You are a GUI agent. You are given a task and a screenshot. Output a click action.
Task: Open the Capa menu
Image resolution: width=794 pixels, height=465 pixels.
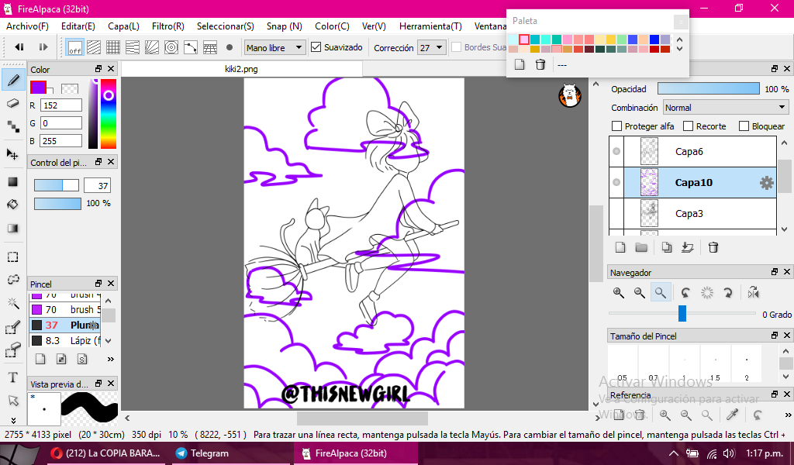[x=123, y=26]
